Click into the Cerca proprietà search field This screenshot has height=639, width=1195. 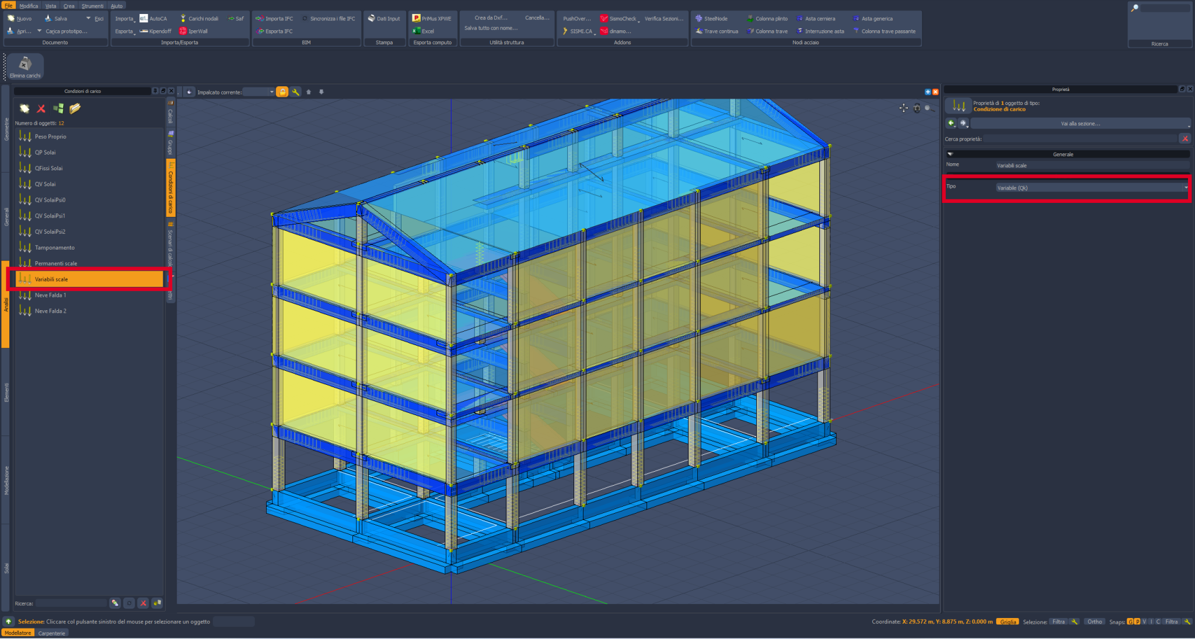1080,139
